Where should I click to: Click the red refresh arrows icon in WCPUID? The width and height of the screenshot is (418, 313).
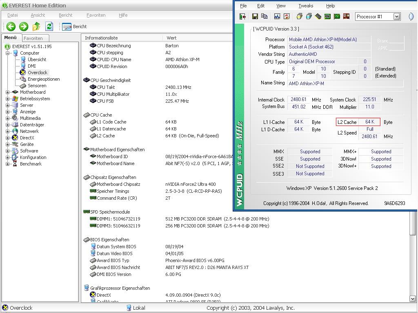point(287,16)
